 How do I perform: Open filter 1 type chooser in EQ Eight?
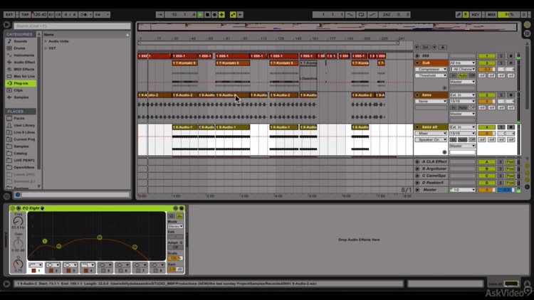36,265
